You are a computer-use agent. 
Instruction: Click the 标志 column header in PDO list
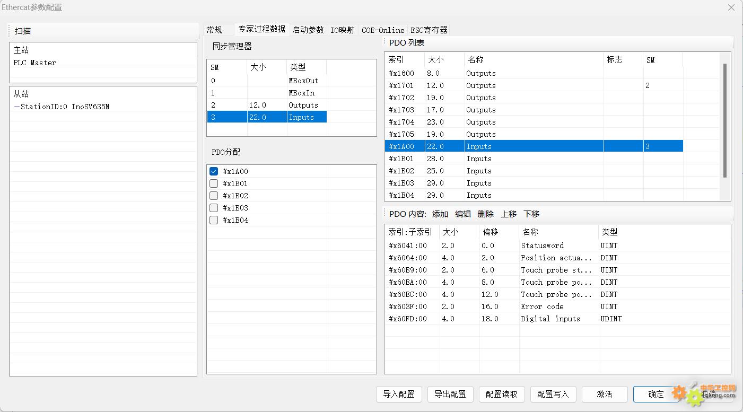click(623, 60)
